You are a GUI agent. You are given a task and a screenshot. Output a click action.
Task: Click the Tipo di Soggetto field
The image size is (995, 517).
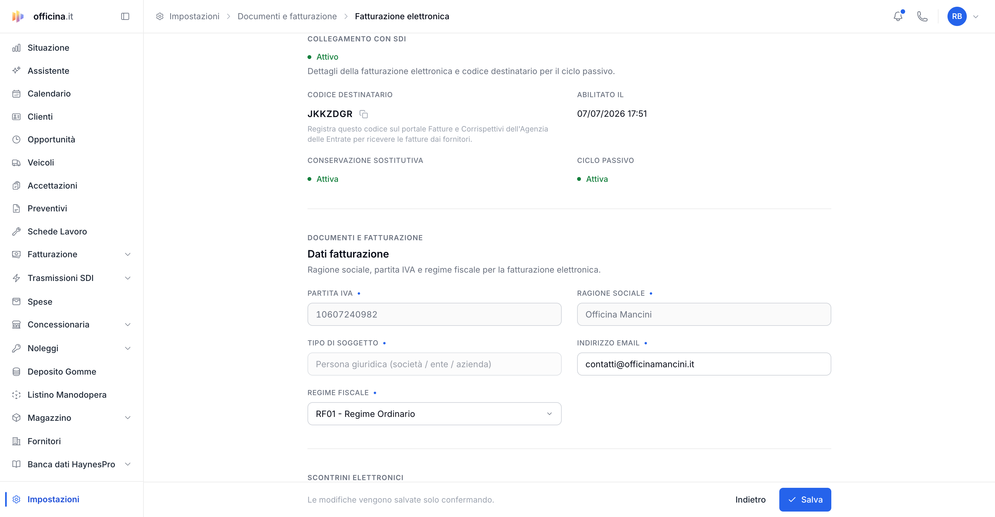(x=434, y=364)
